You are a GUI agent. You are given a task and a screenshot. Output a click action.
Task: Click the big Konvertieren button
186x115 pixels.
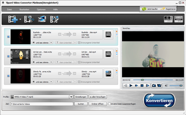point(159,101)
